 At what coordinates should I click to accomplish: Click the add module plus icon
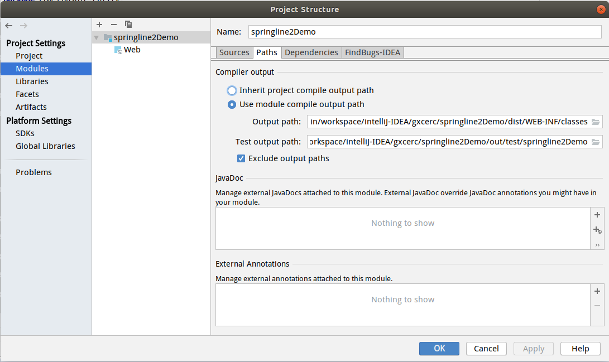(99, 25)
